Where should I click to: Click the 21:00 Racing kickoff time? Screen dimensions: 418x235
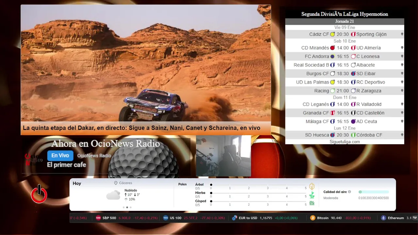(343, 91)
